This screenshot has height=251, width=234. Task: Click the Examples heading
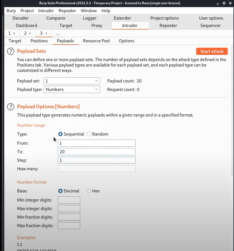[26, 238]
